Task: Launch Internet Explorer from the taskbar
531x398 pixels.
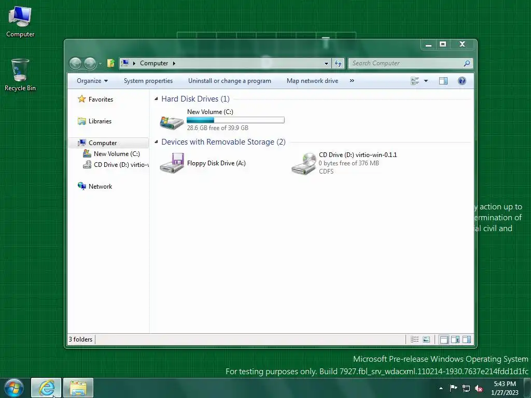Action: pyautogui.click(x=46, y=388)
